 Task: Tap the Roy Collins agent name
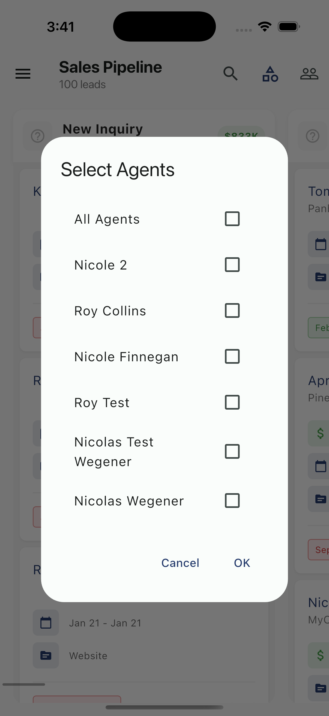click(110, 311)
